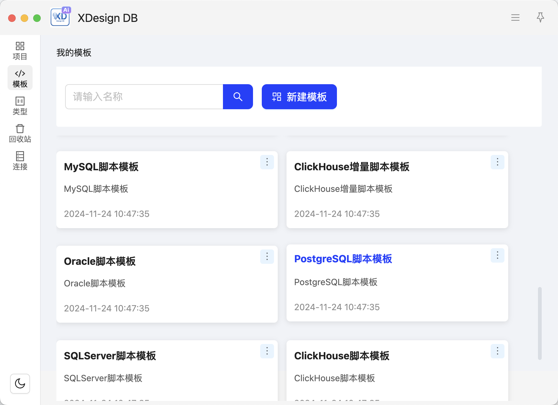Open the ClickHouse增量脚本模板 title

(352, 167)
